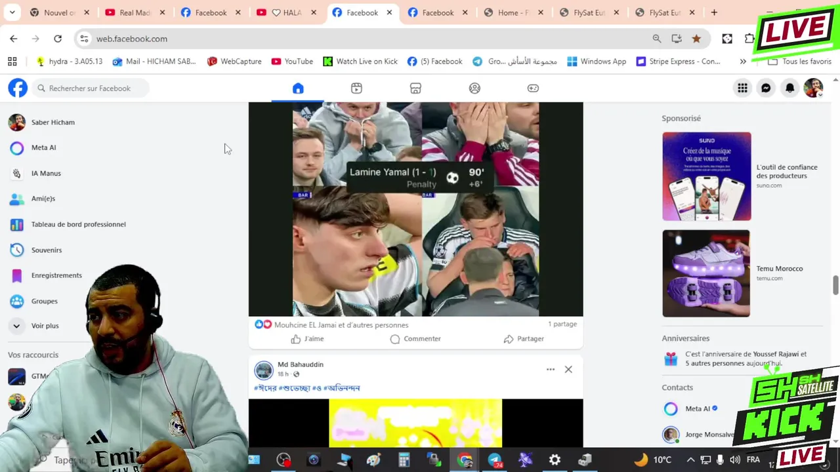Open the Facebook Gaming tab icon
Image resolution: width=840 pixels, height=472 pixels.
tap(533, 88)
